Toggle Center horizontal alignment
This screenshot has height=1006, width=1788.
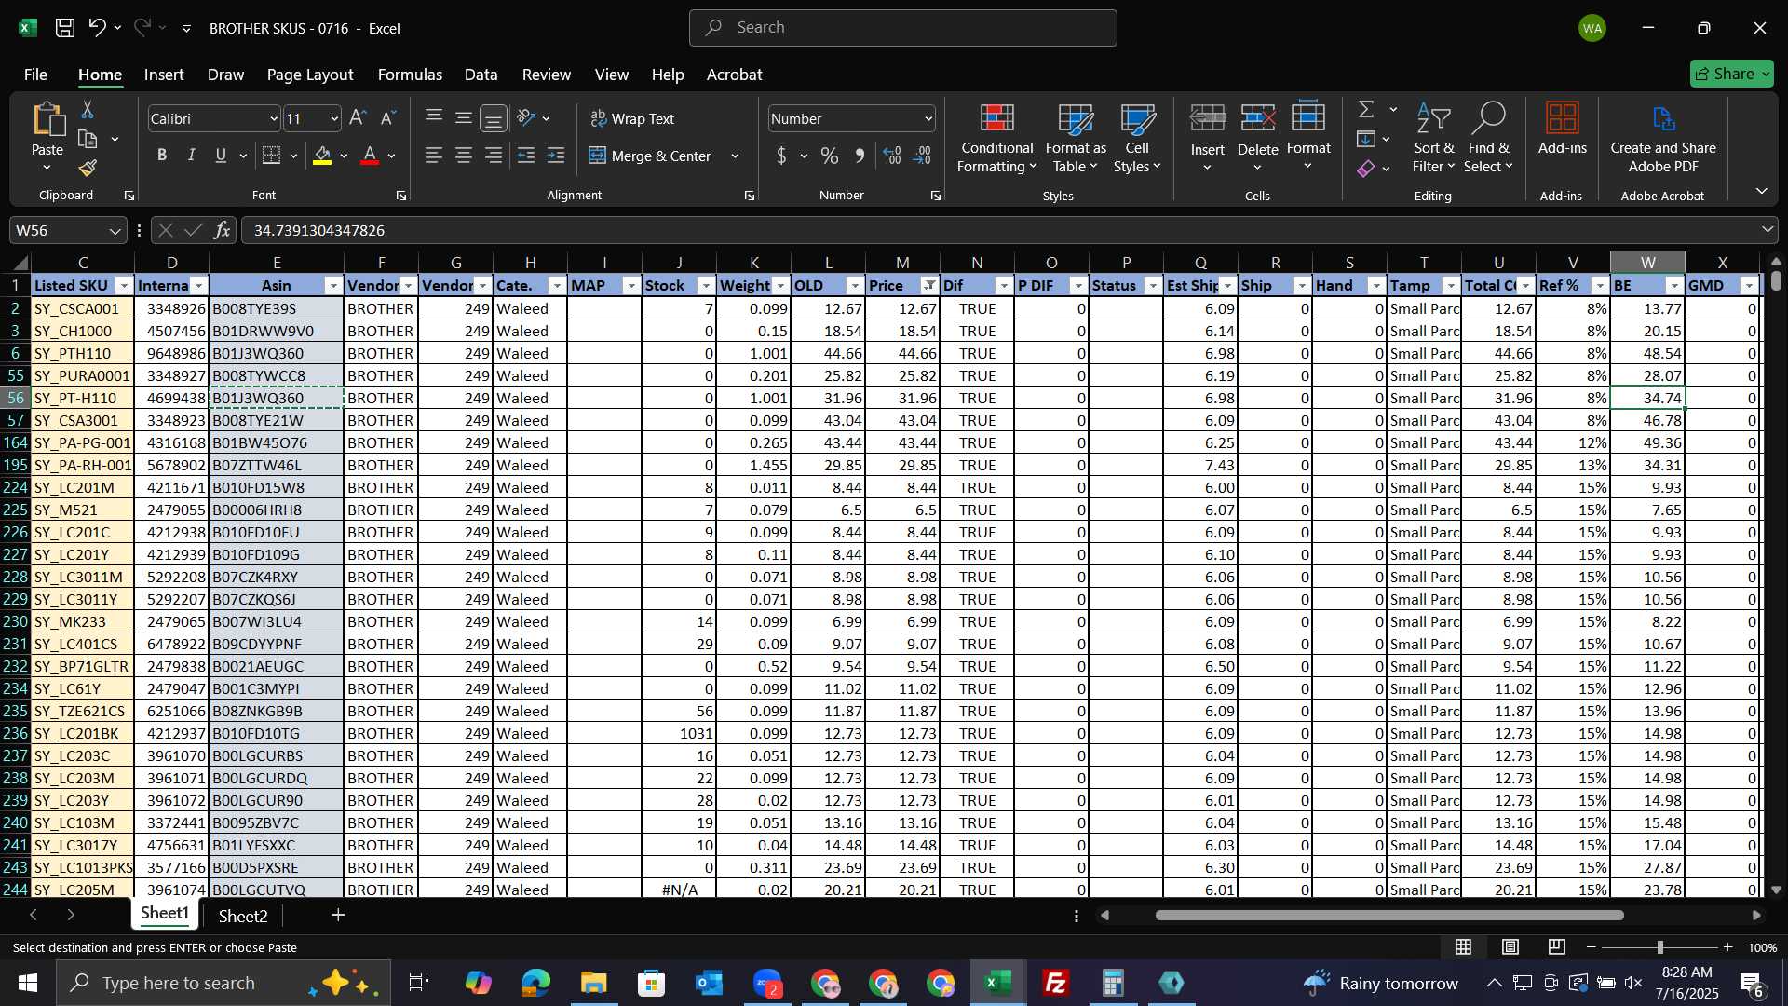[463, 156]
